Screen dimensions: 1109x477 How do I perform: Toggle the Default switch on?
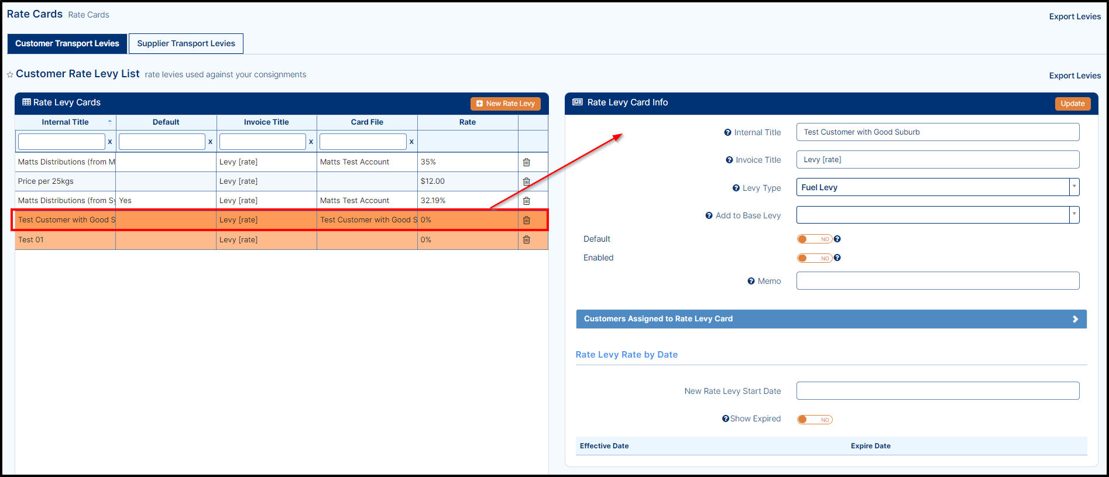(814, 239)
